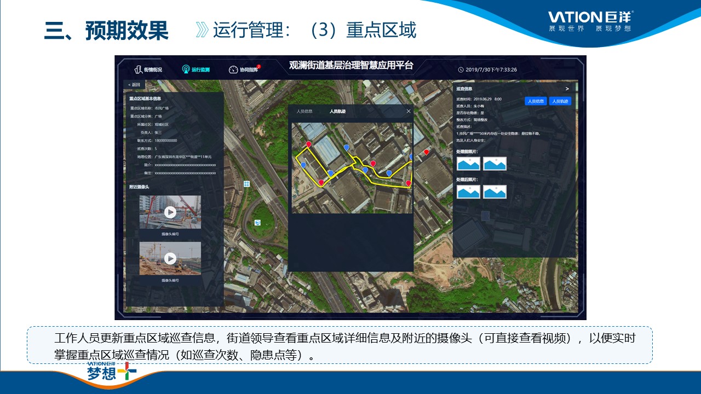Click the 街情街况 hand icon
Image resolution: width=701 pixels, height=394 pixels.
(x=139, y=69)
